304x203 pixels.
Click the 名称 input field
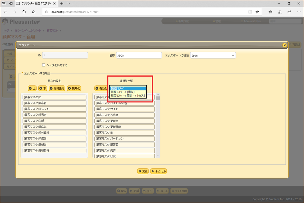coord(139,55)
